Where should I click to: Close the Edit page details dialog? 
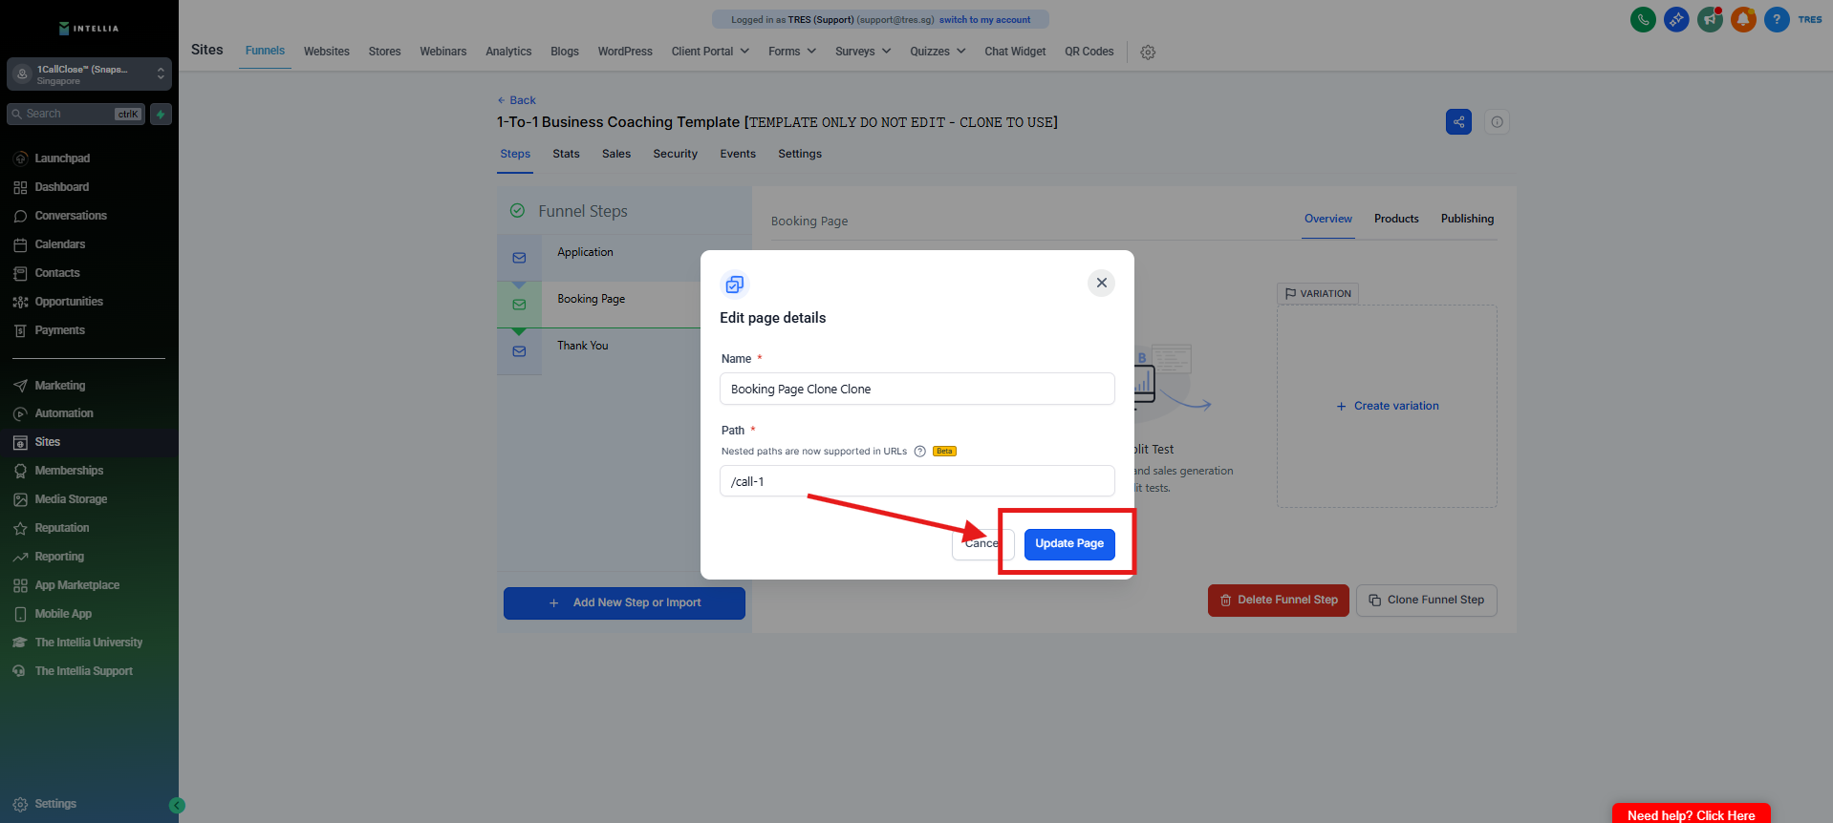pos(1101,283)
